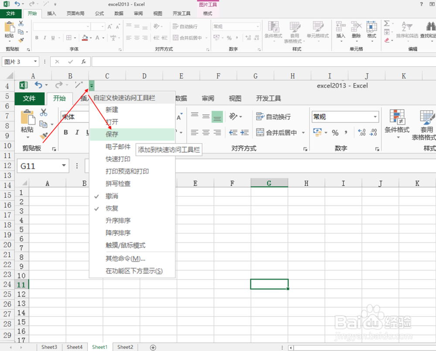
Task: Click the AutoSum sigma icon
Action: (387, 24)
